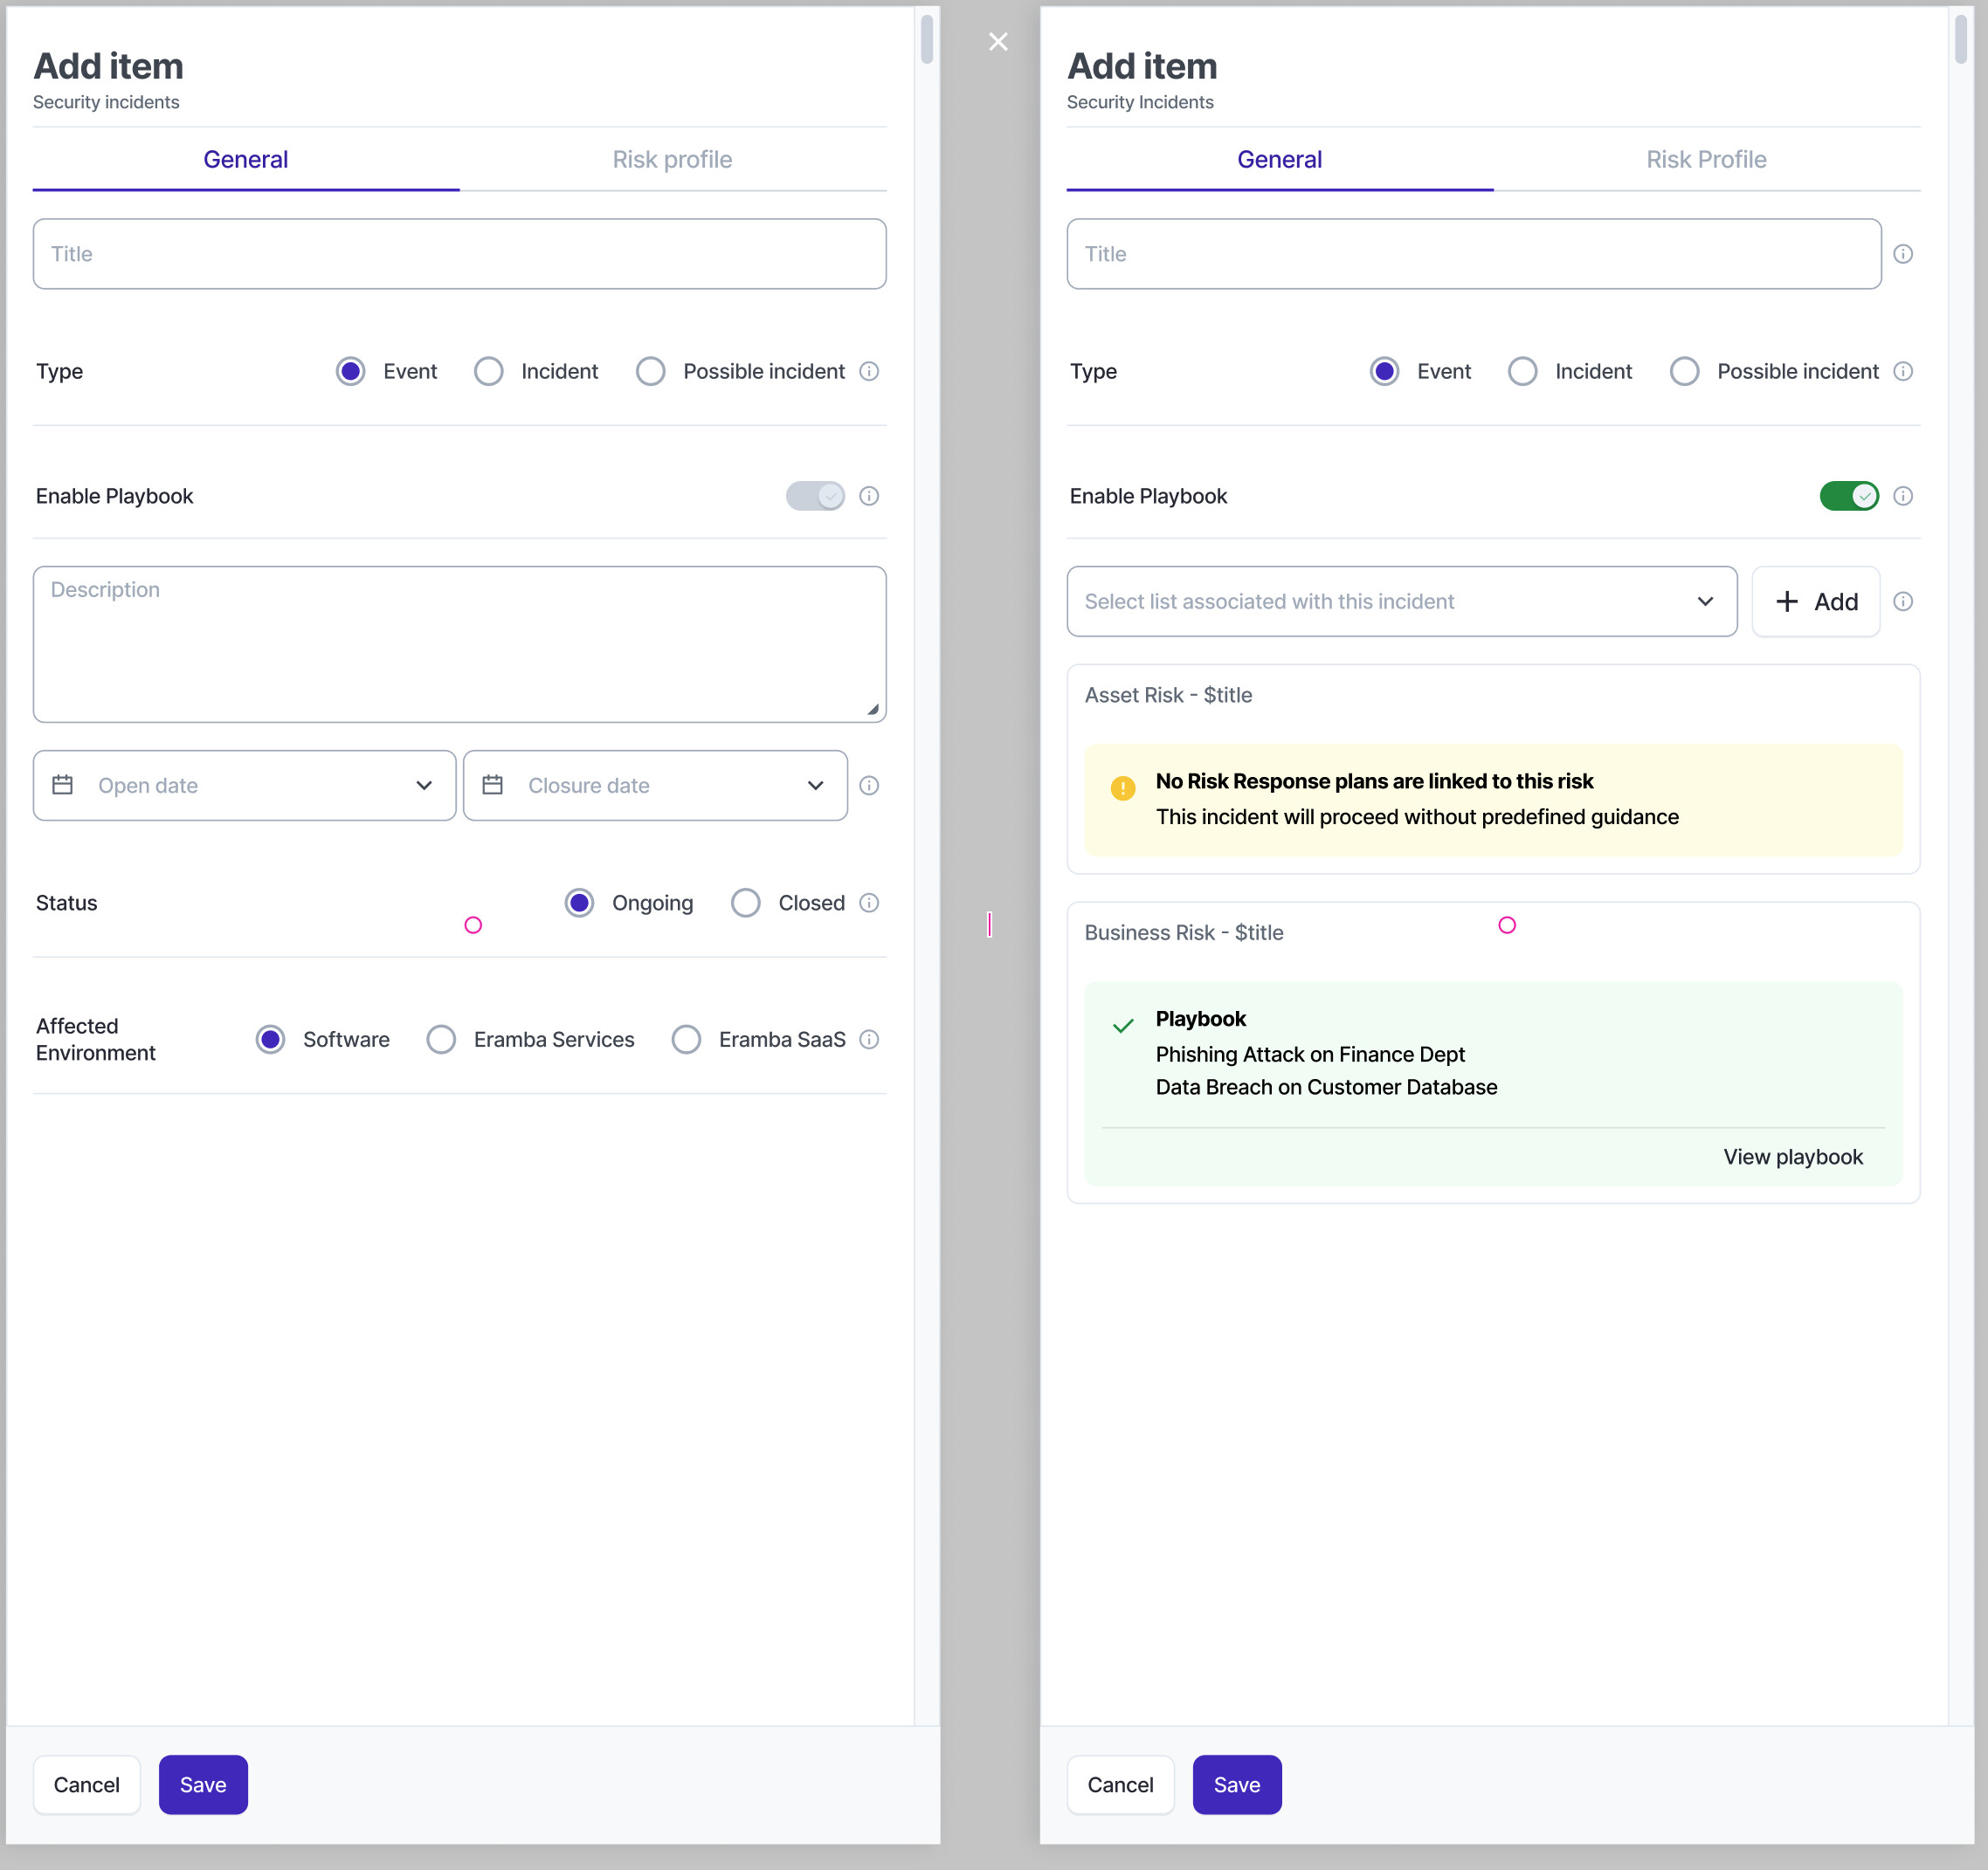Click info icon next to Closure date field
The image size is (1988, 1870).
pos(869,786)
